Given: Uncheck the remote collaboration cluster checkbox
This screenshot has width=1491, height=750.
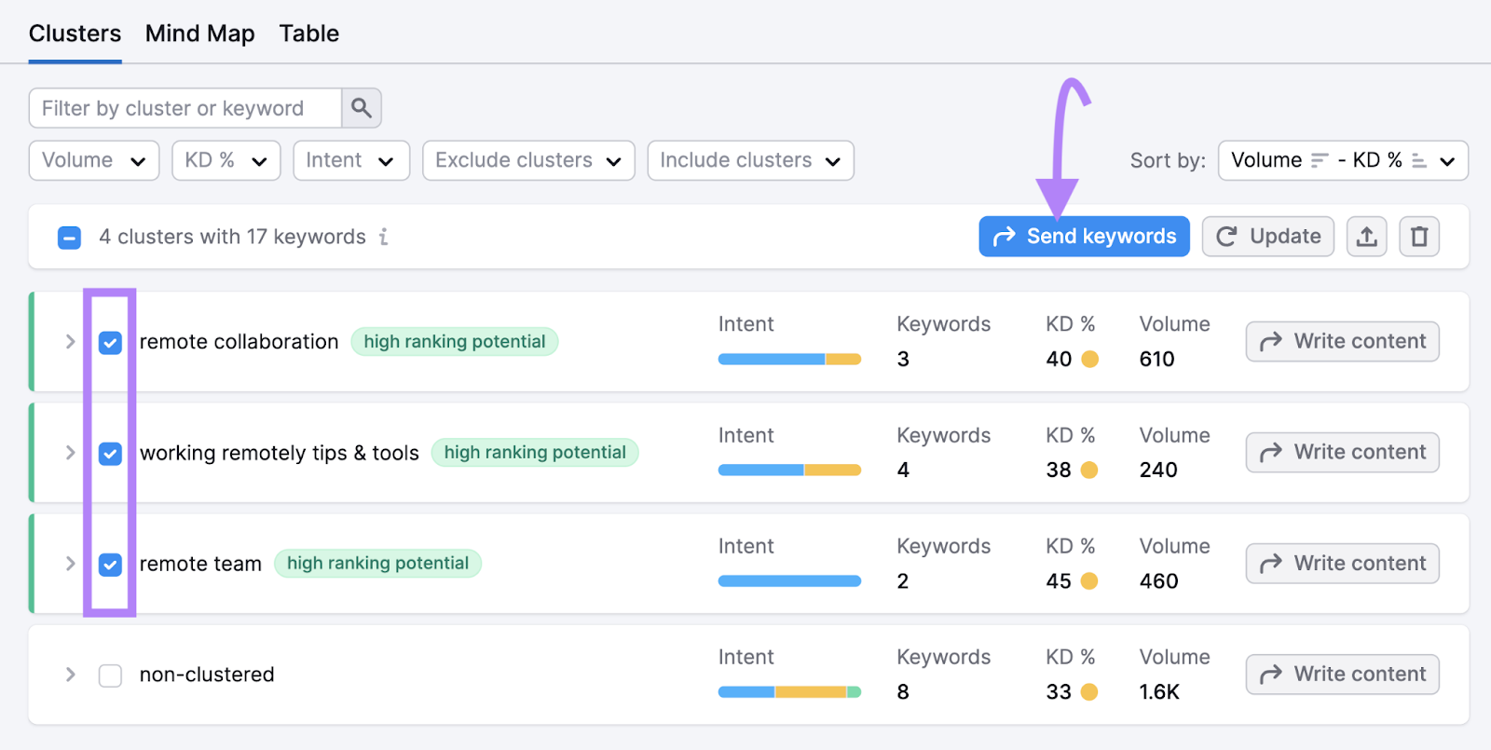Looking at the screenshot, I should 110,343.
